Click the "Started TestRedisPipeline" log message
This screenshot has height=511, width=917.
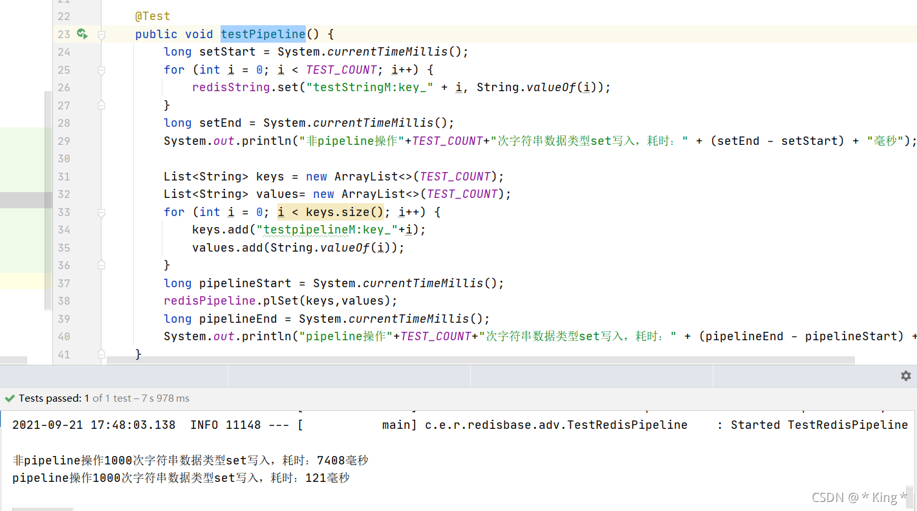pos(819,425)
